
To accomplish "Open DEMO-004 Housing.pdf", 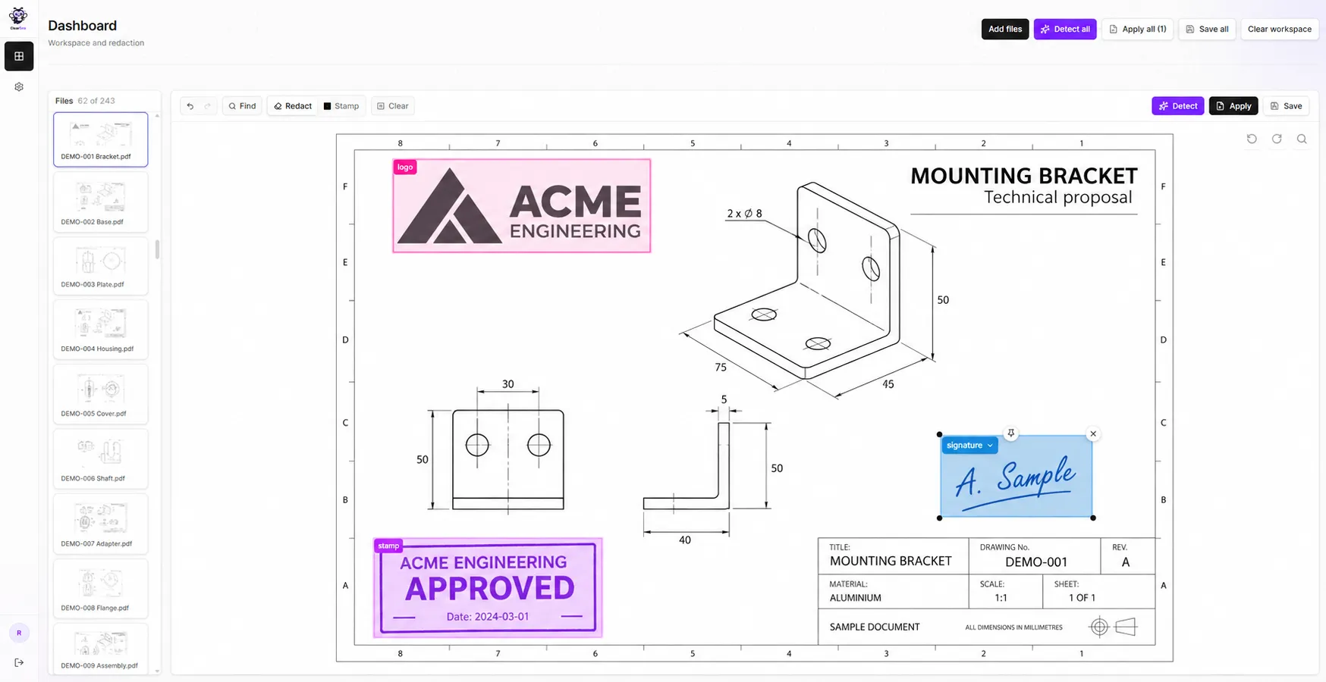I will click(x=101, y=330).
